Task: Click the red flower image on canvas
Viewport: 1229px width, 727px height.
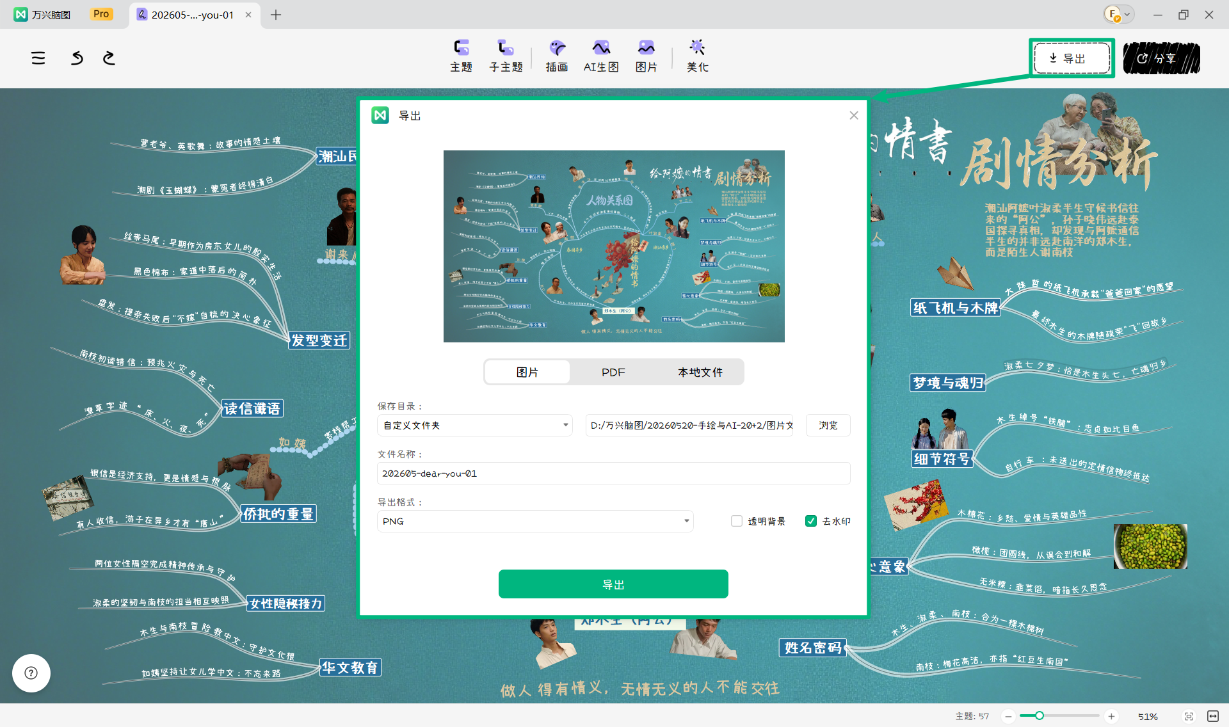Action: pos(917,506)
